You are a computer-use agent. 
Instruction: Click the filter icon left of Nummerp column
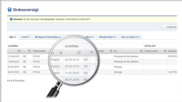pyautogui.click(x=165, y=51)
